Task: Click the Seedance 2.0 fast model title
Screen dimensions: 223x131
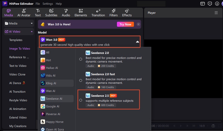Action: 103,74
